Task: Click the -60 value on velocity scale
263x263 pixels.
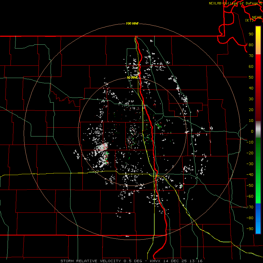Action: pos(250,196)
